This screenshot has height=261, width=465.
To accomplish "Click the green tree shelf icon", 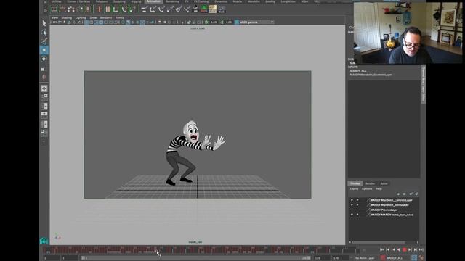I will coord(204,9).
